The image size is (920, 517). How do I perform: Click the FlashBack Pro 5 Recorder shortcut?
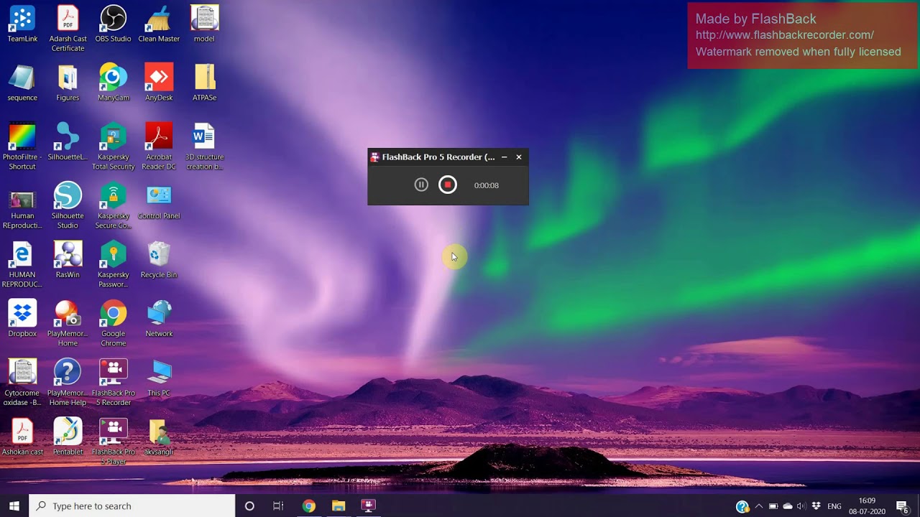pyautogui.click(x=113, y=382)
